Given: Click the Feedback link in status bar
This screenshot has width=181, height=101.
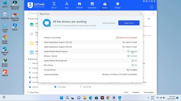Looking at the screenshot, I should point(136,92).
